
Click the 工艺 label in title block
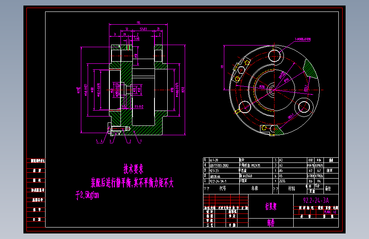coord(210,225)
